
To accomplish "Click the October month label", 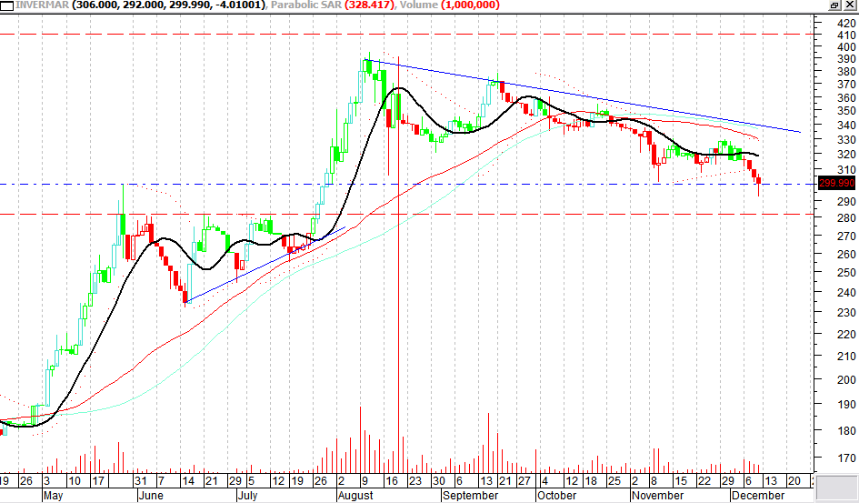I will tap(556, 496).
